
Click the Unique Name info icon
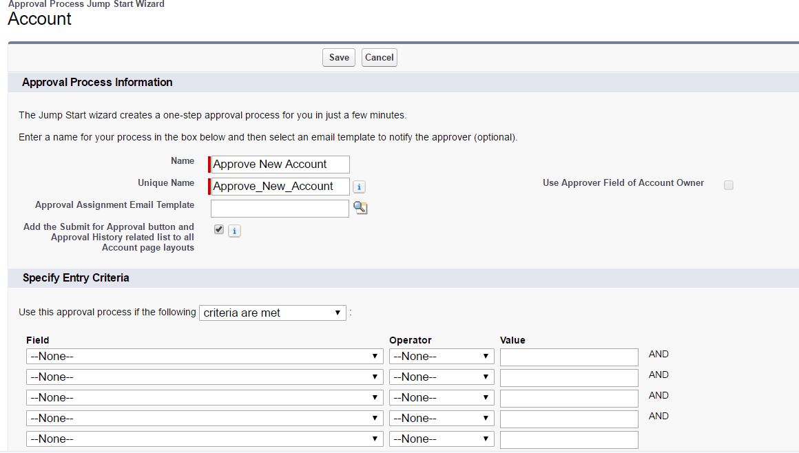[359, 187]
